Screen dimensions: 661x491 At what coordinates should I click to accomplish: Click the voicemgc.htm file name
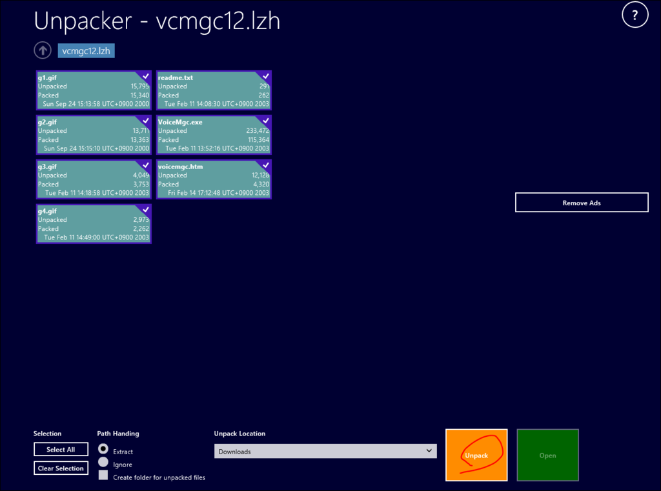point(180,166)
